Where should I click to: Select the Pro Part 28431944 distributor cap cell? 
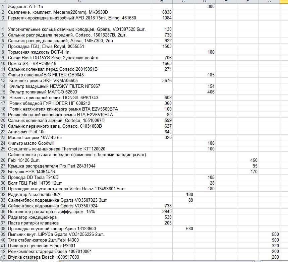click(79, 166)
